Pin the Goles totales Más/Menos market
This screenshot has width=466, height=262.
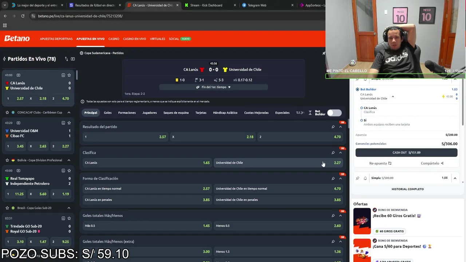(333, 215)
